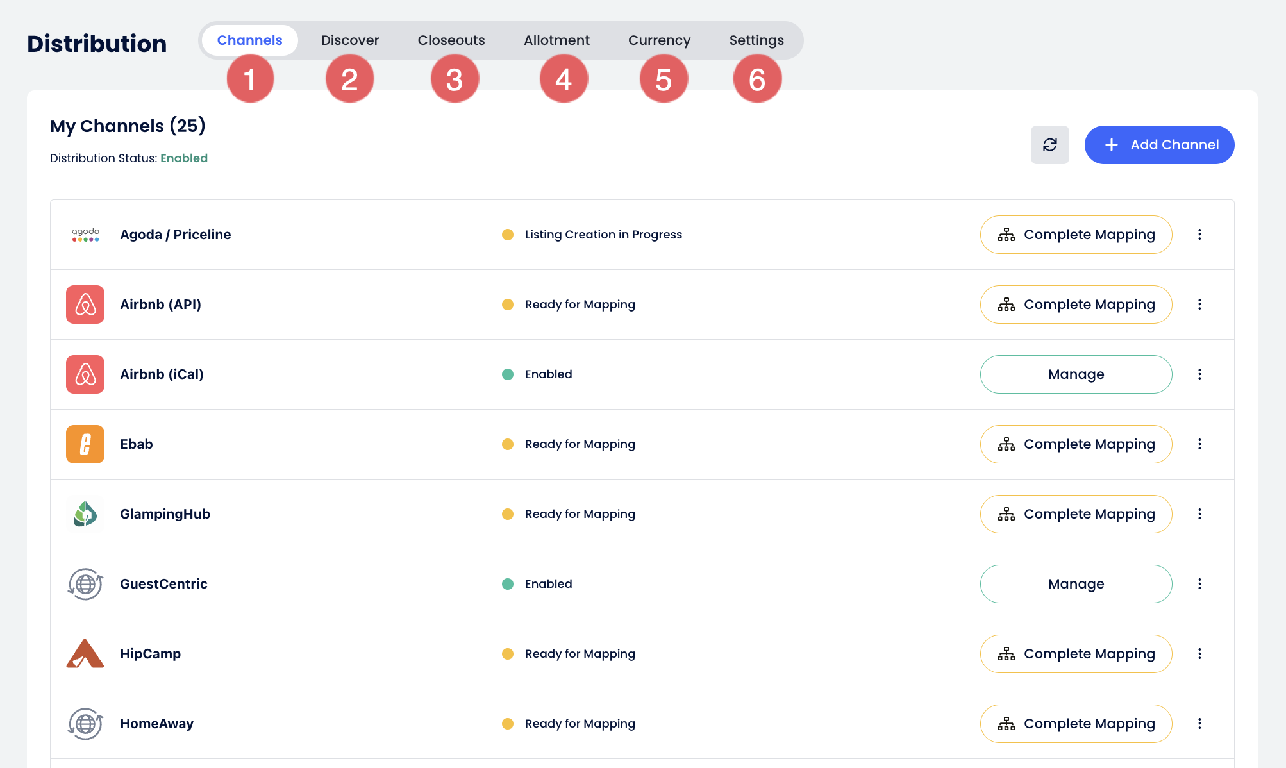Viewport: 1286px width, 768px height.
Task: Click the HipCamp tent logo
Action: pos(85,654)
